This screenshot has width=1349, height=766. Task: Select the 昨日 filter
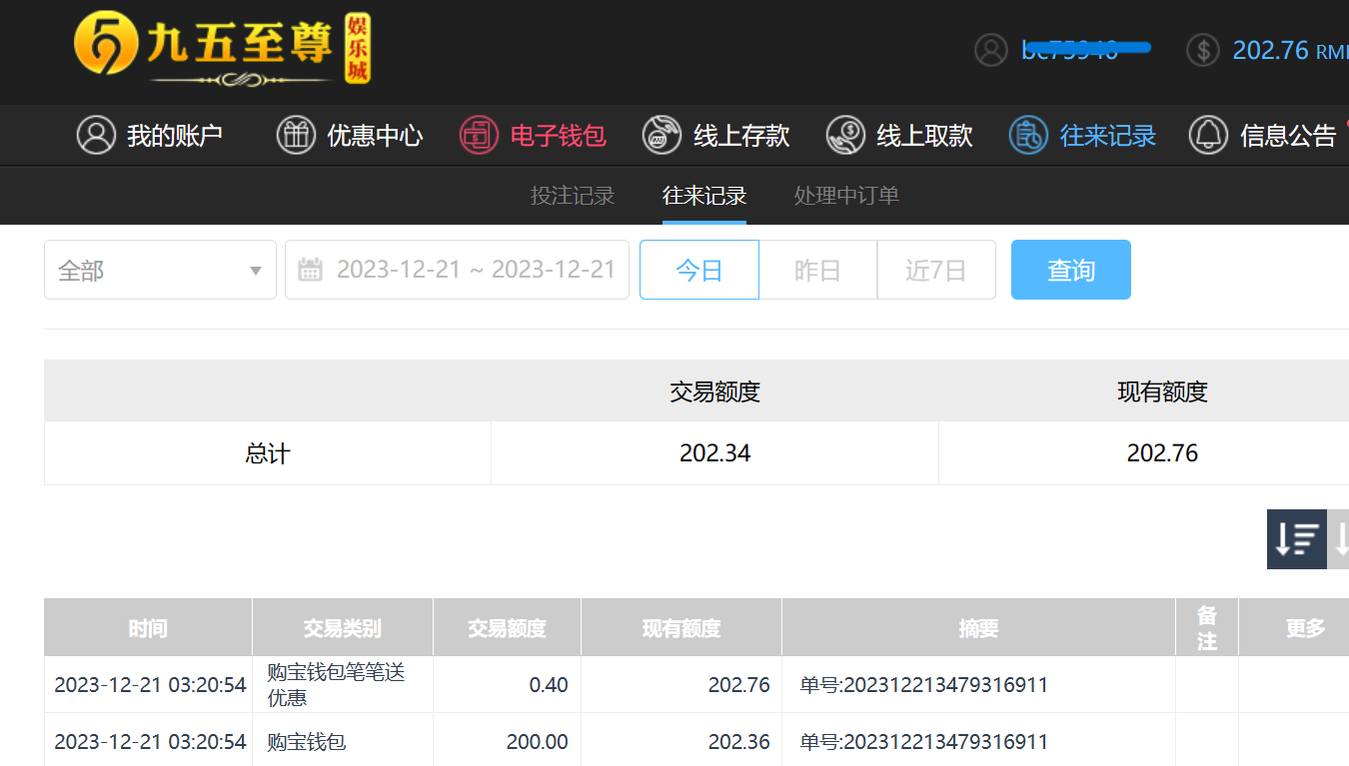(x=817, y=270)
